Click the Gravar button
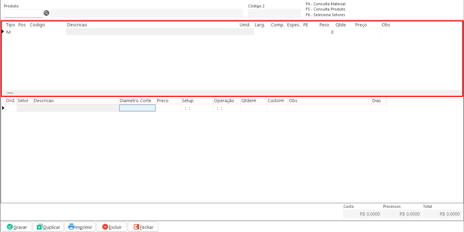The image size is (464, 232). click(17, 227)
